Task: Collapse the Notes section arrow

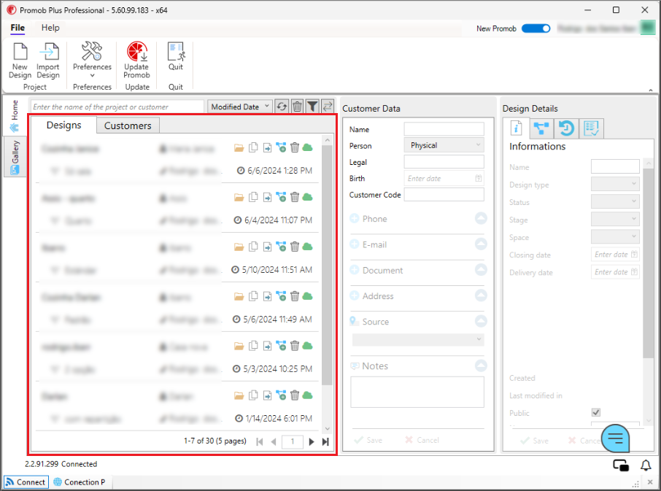Action: [x=481, y=366]
